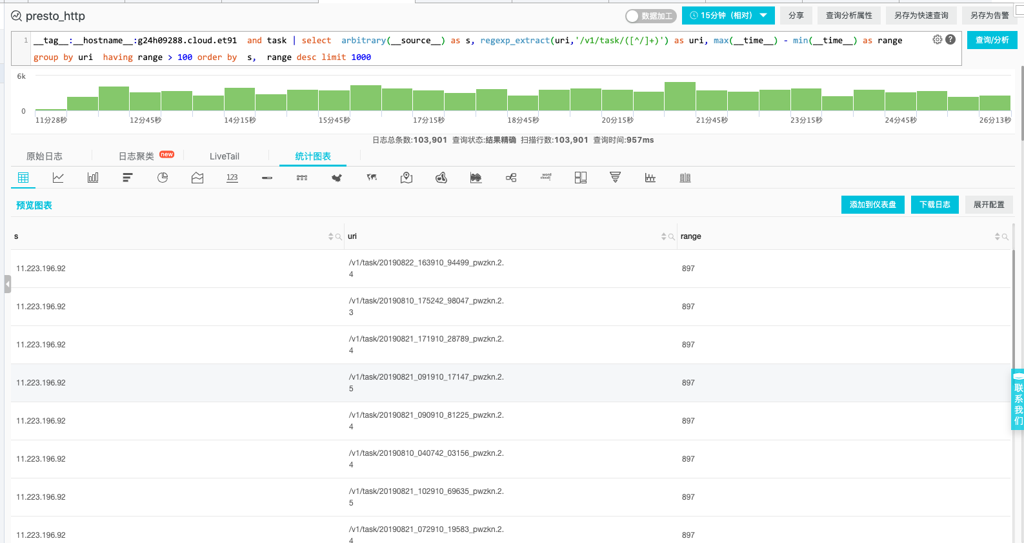
Task: Click the 查询时间:957ms status text
Action: click(623, 140)
